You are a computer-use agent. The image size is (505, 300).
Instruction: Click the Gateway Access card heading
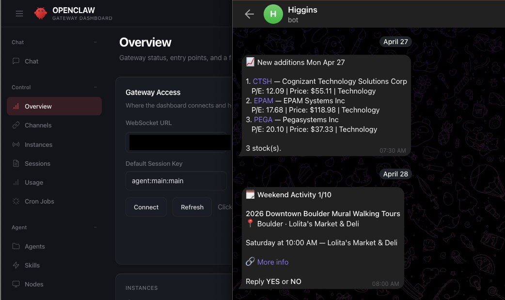coord(153,93)
